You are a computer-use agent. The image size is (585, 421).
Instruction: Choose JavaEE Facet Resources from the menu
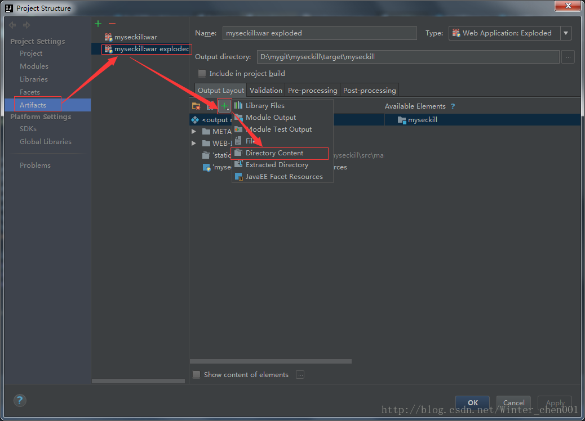pos(282,177)
